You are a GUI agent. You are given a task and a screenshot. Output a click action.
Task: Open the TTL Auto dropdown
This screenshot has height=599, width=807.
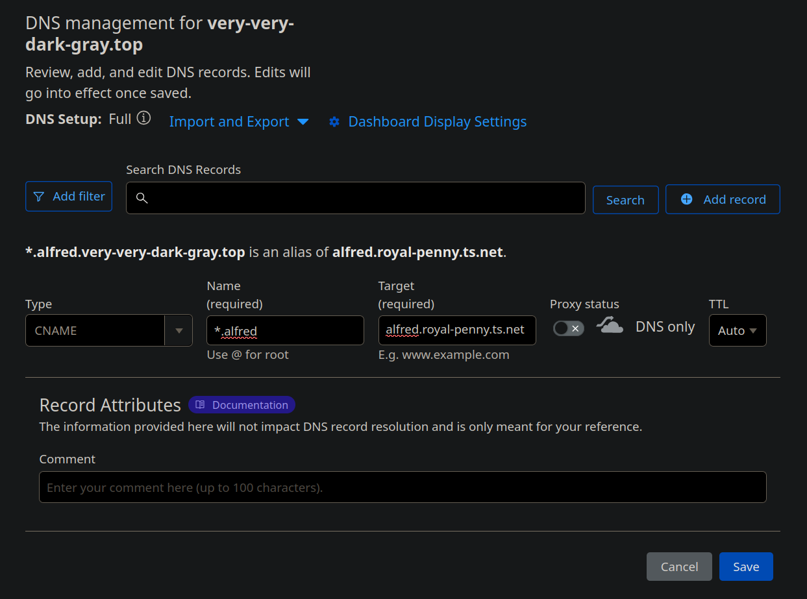tap(737, 330)
